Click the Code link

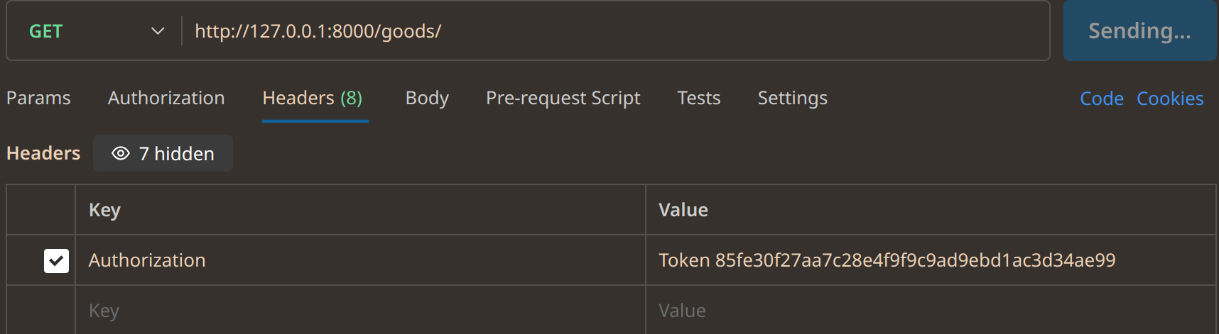pos(1102,99)
